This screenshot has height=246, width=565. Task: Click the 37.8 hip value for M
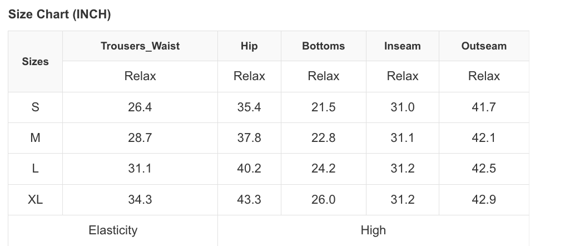pyautogui.click(x=249, y=138)
